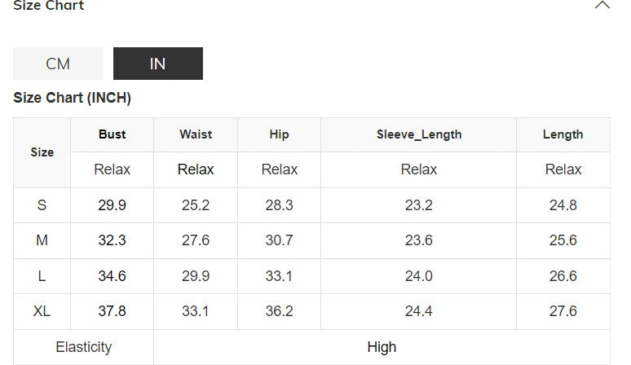Collapse the Size Chart section chevron
Viewport: 631px width, 365px height.
tap(602, 6)
